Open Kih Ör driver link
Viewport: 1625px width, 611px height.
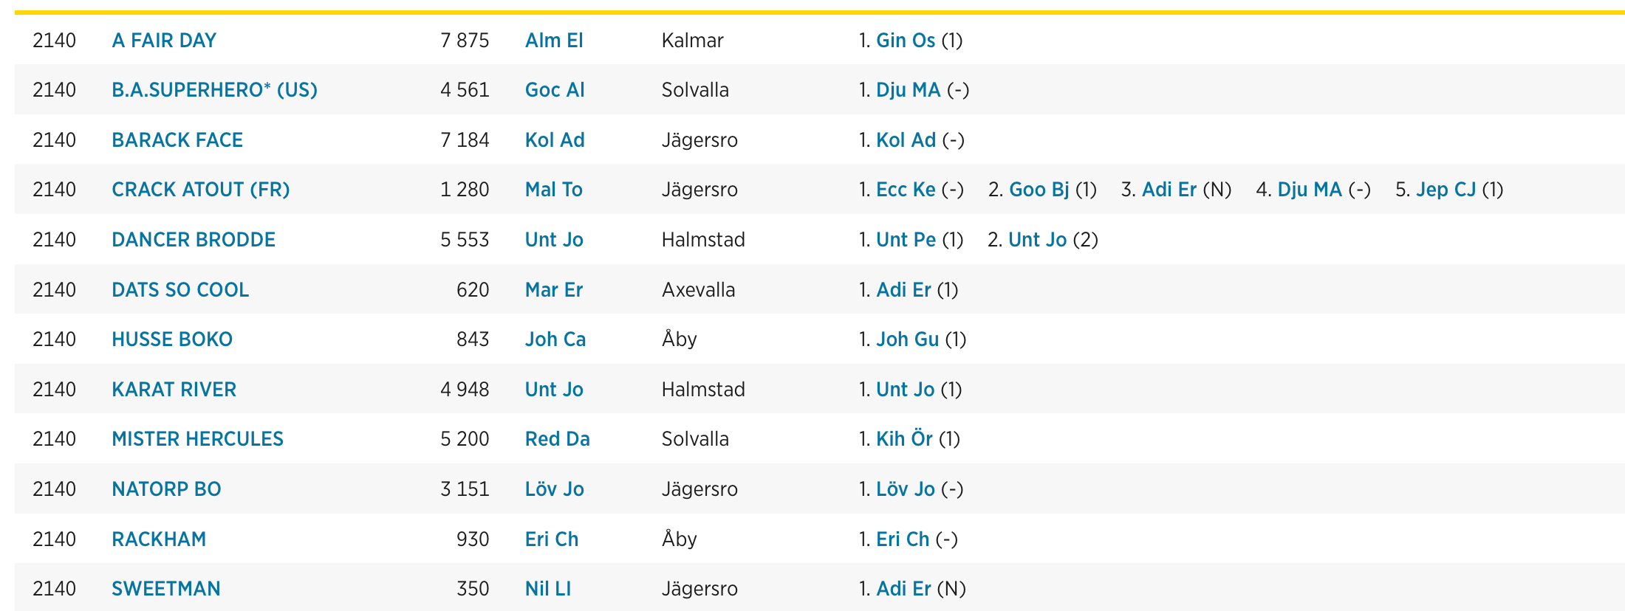click(904, 439)
